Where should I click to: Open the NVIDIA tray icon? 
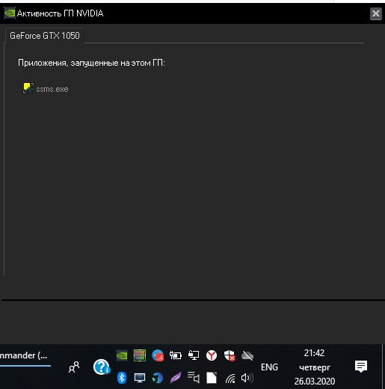pyautogui.click(x=122, y=355)
